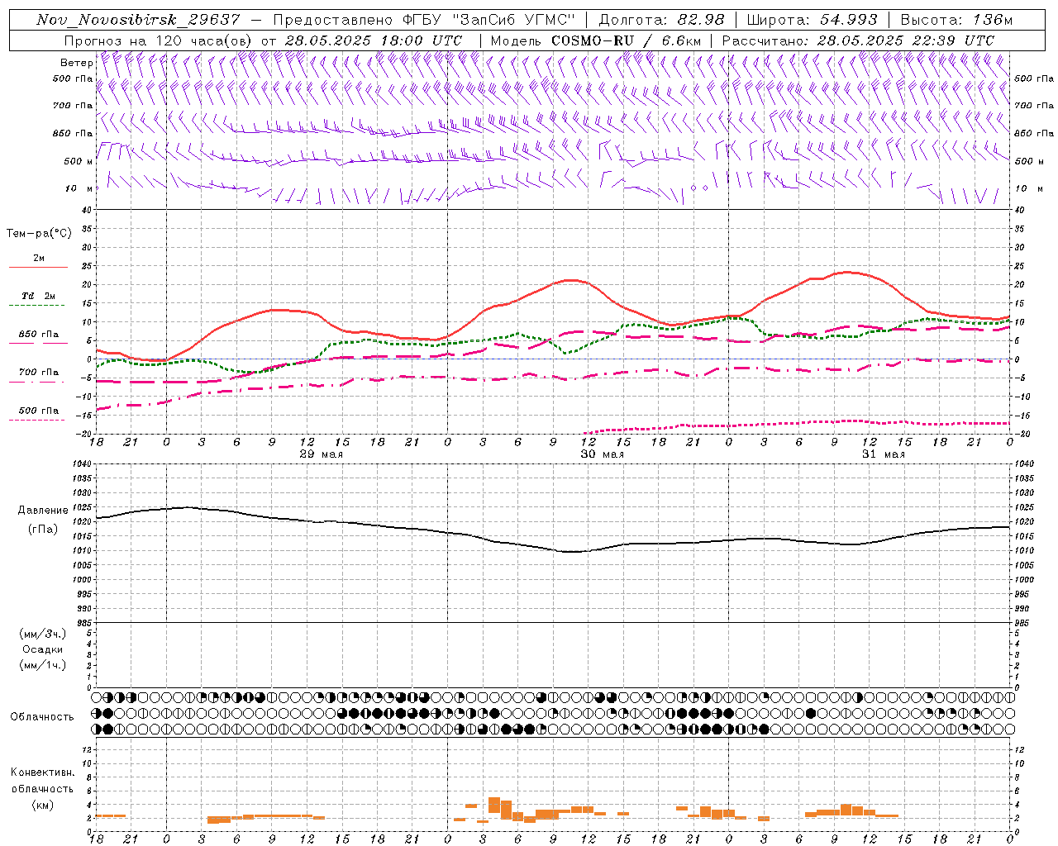Select the forecast start 28.05.2025 18:00 UTC
Screen dimensions: 1058x846
click(373, 40)
